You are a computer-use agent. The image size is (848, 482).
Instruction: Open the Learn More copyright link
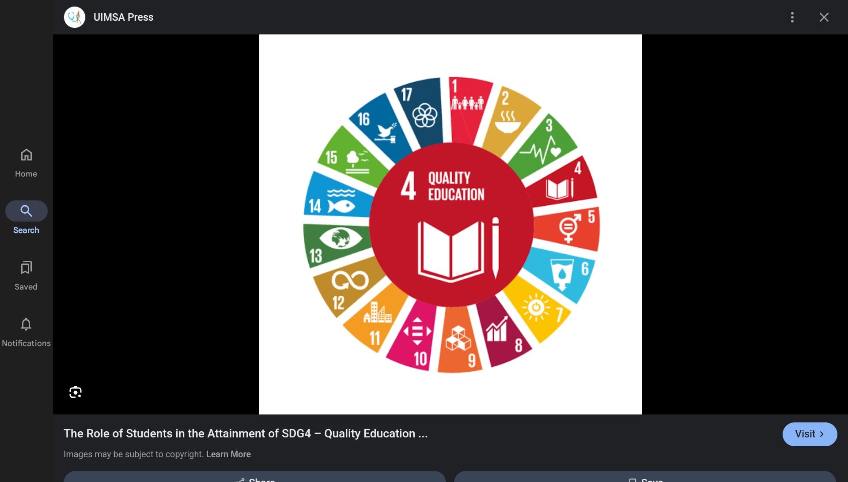pyautogui.click(x=228, y=454)
